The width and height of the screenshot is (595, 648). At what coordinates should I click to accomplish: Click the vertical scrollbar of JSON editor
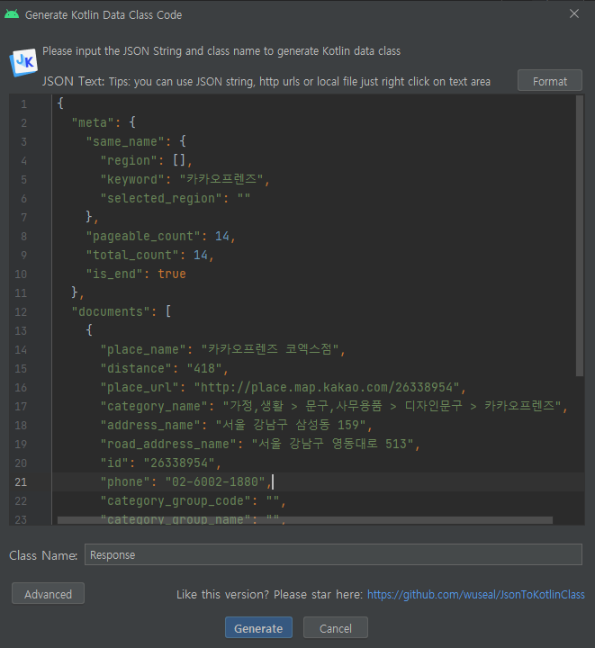pyautogui.click(x=580, y=236)
